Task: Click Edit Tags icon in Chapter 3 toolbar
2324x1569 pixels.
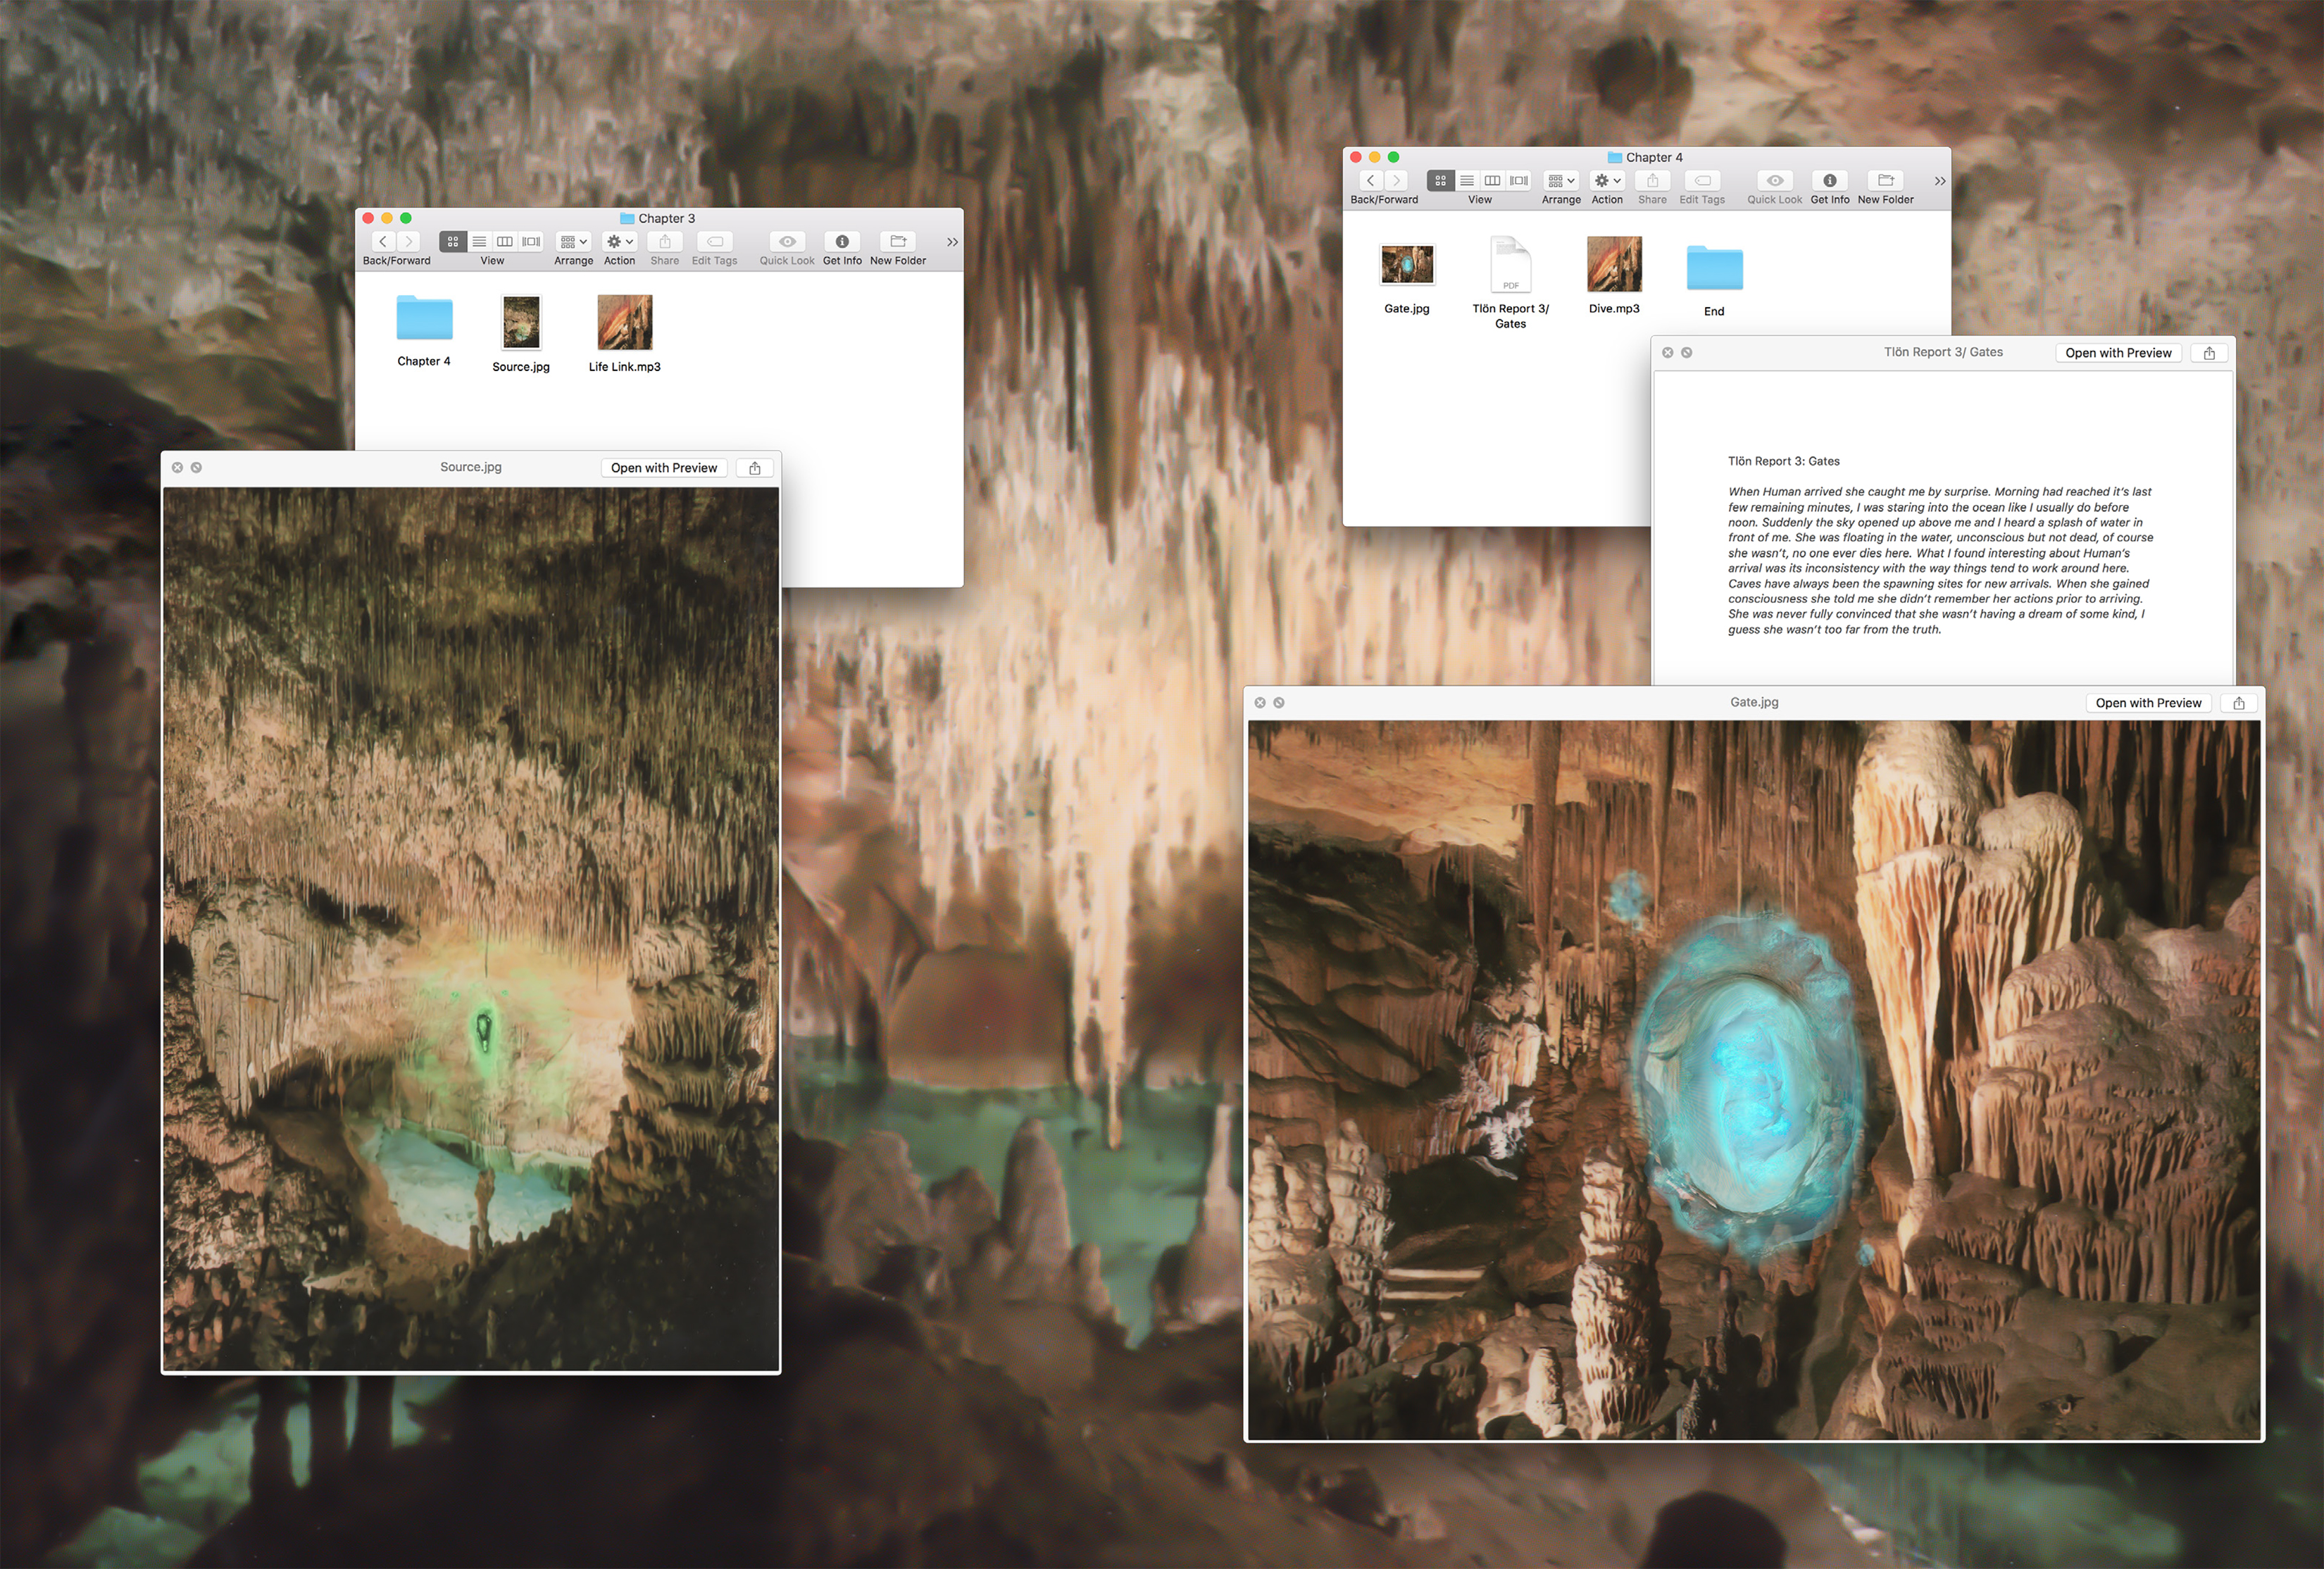Action: pyautogui.click(x=714, y=242)
